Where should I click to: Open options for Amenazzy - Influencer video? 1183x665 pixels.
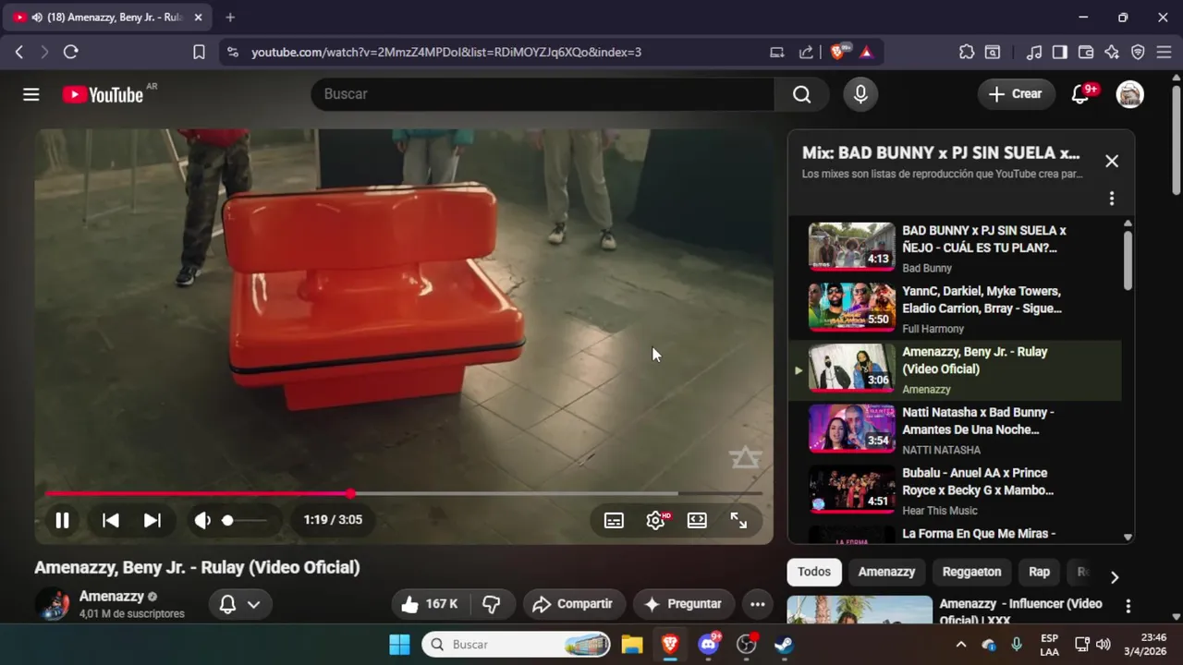[x=1128, y=606]
